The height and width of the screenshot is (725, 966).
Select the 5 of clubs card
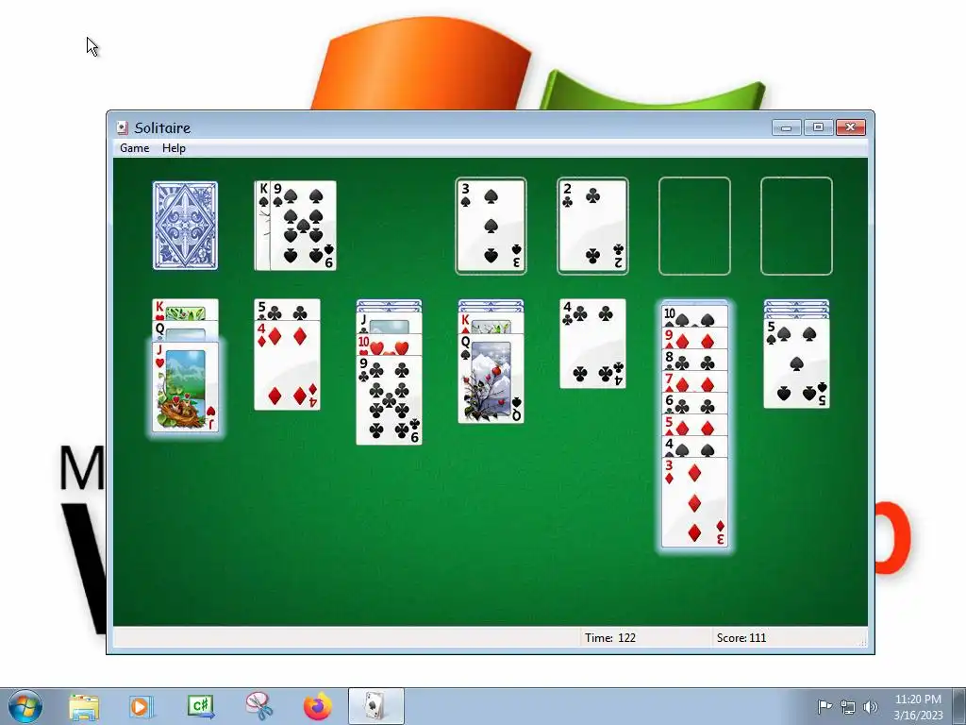click(287, 310)
